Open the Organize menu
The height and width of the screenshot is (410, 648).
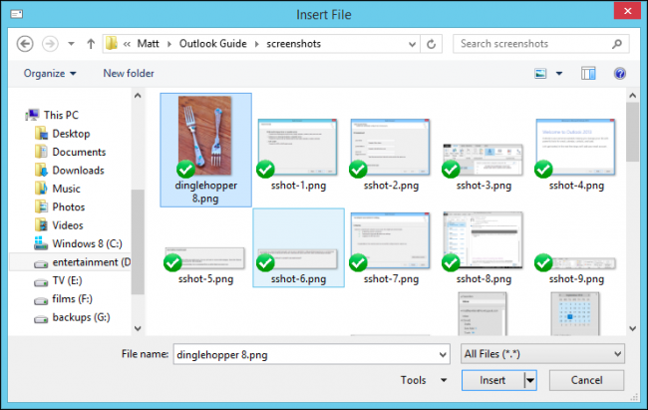click(50, 73)
